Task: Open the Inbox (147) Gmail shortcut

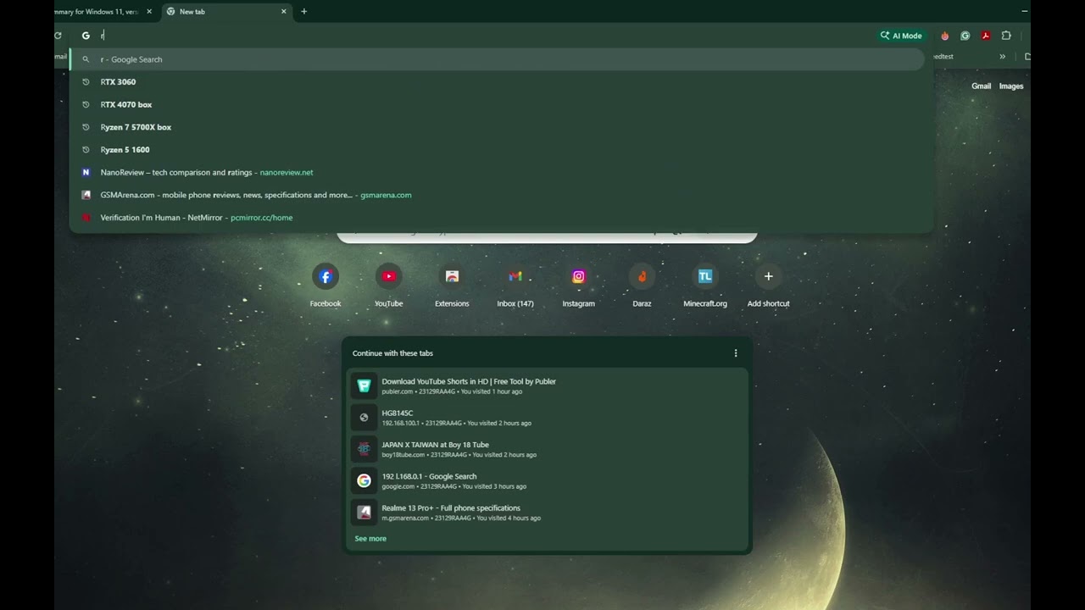Action: 515,276
